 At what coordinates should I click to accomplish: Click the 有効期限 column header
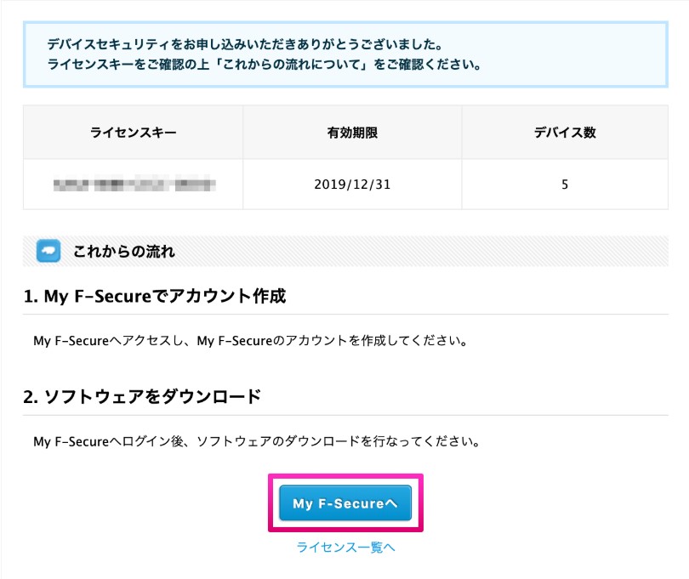coord(352,133)
